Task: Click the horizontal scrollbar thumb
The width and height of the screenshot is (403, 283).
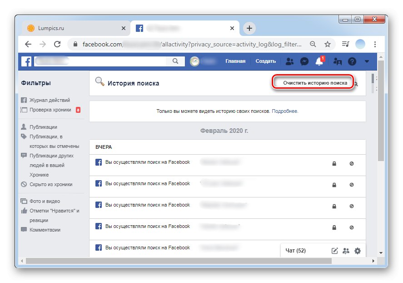Action: click(179, 261)
